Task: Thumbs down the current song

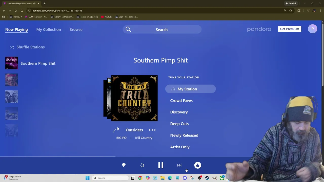Action: coord(124,165)
